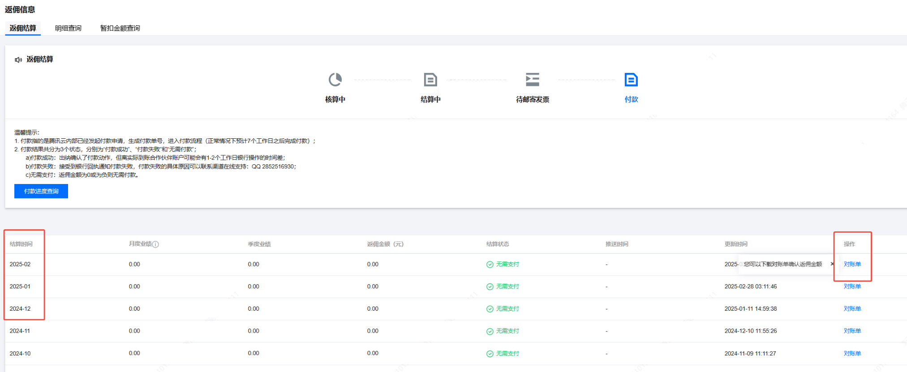Viewport: 907px width, 372px height.
Task: Switch to the 明细查询 tab
Action: (68, 28)
